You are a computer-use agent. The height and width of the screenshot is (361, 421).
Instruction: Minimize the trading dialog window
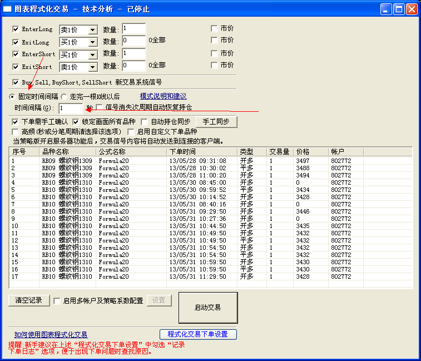tap(385, 9)
